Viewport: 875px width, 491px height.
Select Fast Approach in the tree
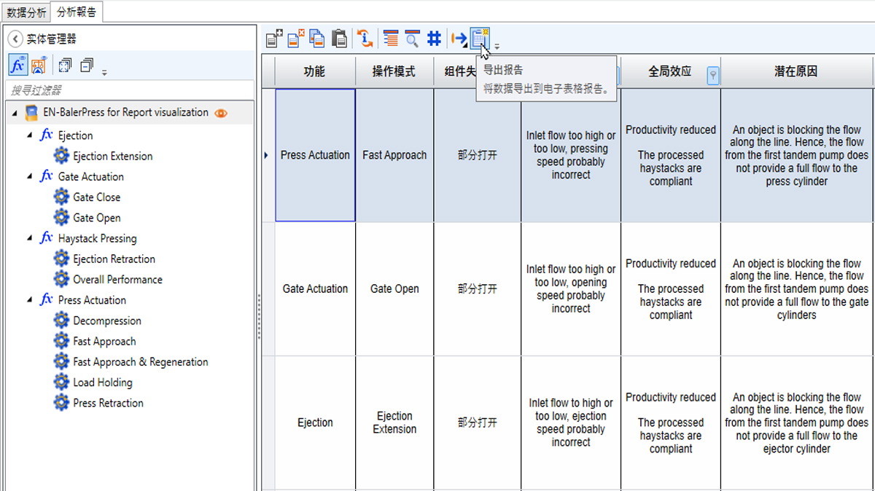(104, 341)
